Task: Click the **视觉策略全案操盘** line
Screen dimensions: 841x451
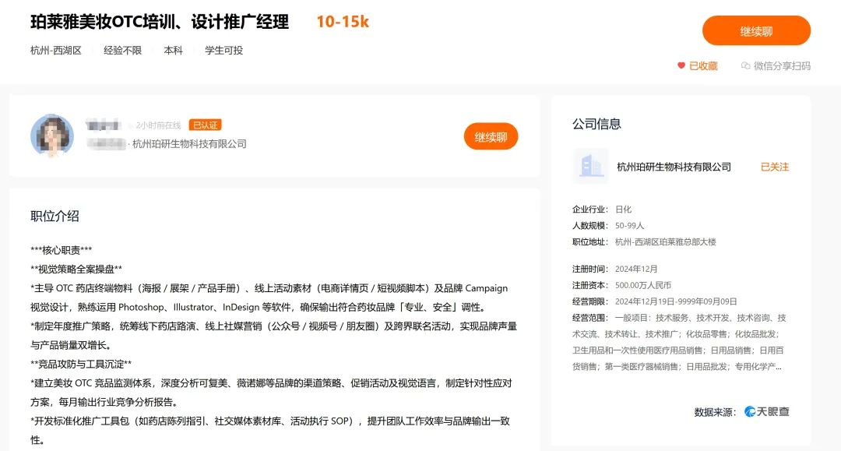Action: [x=76, y=269]
